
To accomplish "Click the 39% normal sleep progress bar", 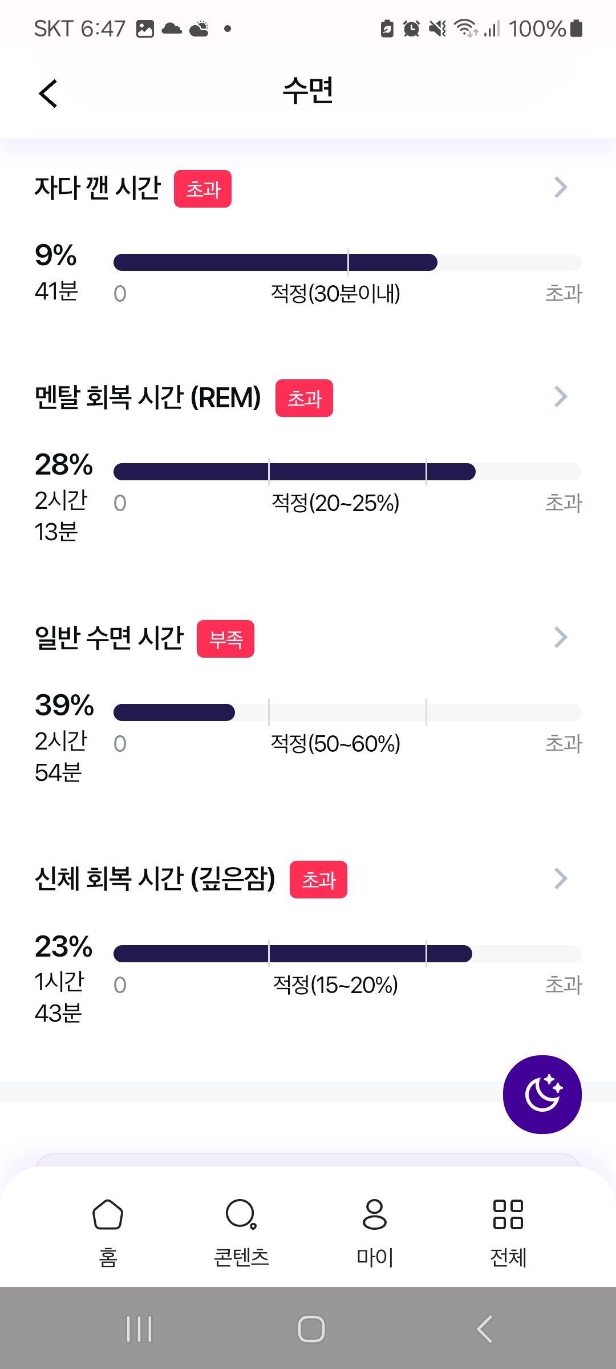I will click(347, 712).
